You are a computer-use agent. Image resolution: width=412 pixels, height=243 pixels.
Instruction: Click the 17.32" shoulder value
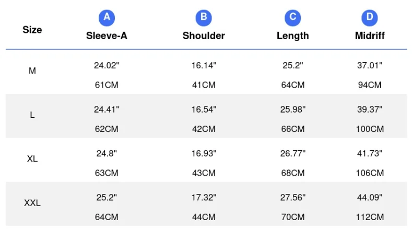point(204,197)
